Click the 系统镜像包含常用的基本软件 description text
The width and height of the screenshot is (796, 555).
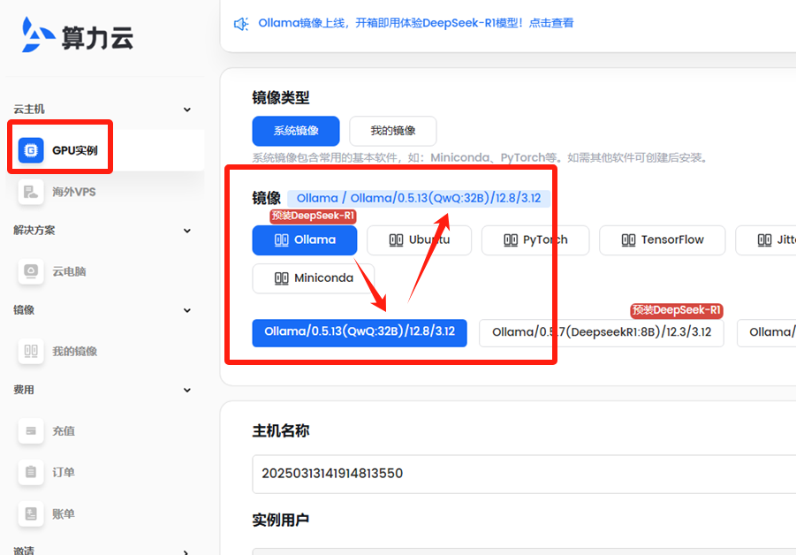click(480, 158)
